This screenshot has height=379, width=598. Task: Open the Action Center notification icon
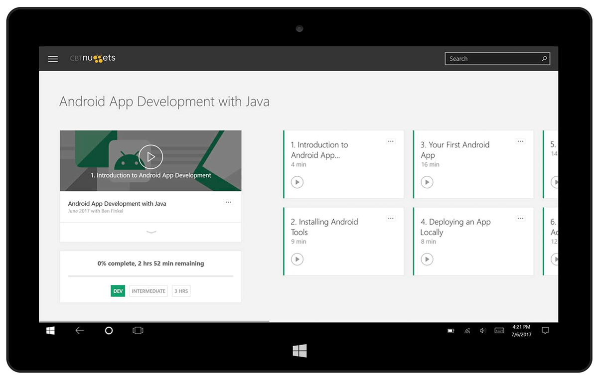pyautogui.click(x=545, y=331)
